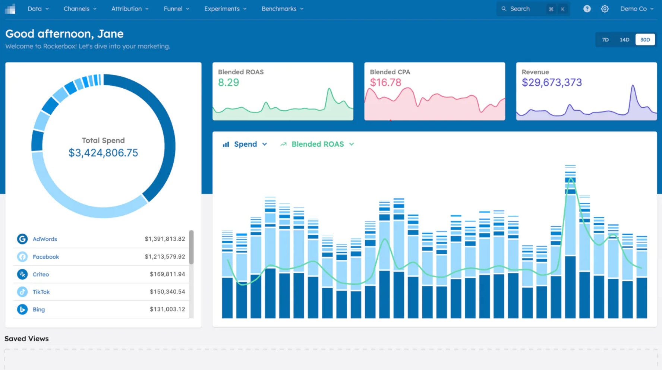
Task: Click the Blended CPA value $16.78
Action: [385, 82]
